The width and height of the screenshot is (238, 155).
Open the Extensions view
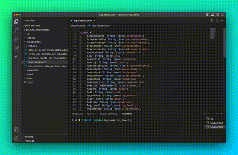[x=16, y=48]
